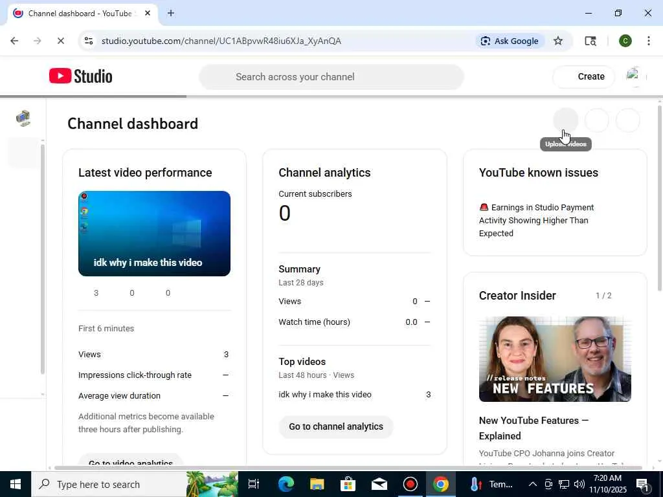This screenshot has height=497, width=663.
Task: Bookmark this page with the star icon
Action: click(558, 41)
